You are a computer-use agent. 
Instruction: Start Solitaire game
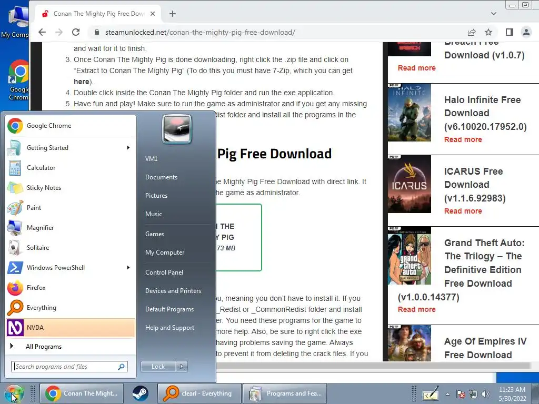(x=71, y=248)
